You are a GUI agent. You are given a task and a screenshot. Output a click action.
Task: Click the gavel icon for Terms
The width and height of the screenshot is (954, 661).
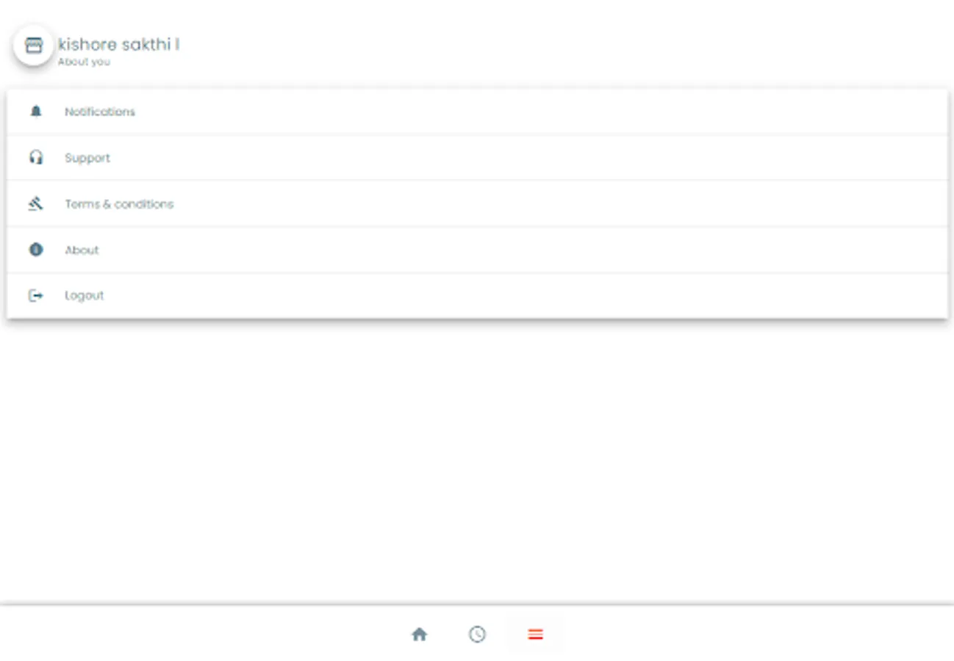pyautogui.click(x=36, y=203)
